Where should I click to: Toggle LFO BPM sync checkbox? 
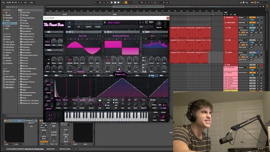click(x=113, y=100)
